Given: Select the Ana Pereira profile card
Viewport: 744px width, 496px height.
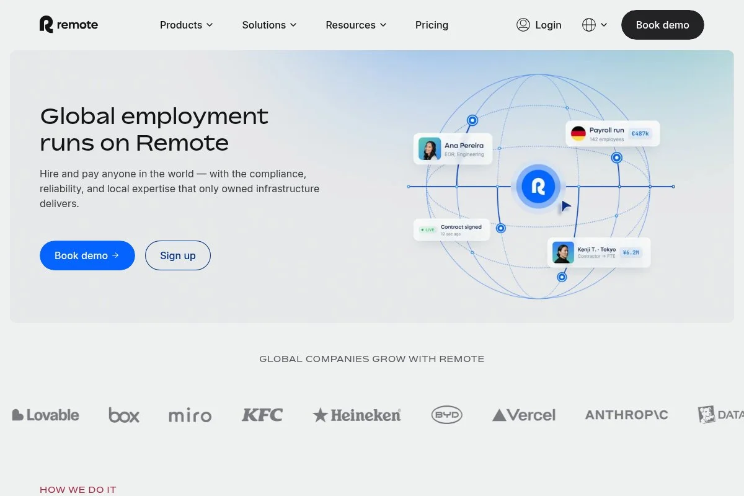Looking at the screenshot, I should [453, 149].
